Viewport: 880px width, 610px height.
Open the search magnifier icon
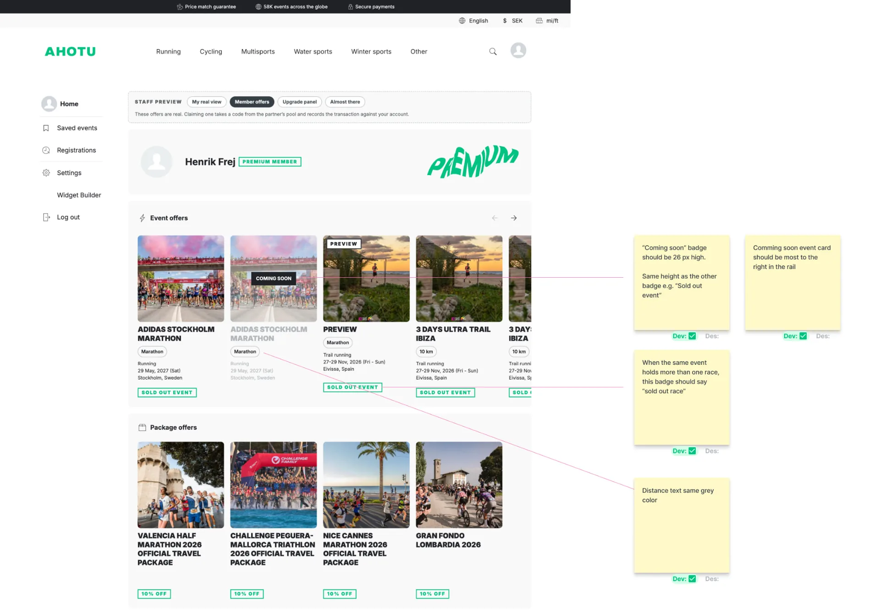point(493,51)
